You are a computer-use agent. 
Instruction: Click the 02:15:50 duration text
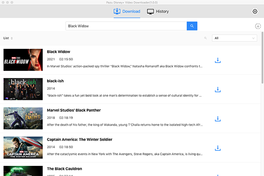point(66,59)
